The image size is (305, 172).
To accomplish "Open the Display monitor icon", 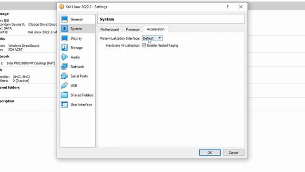I will [x=64, y=38].
